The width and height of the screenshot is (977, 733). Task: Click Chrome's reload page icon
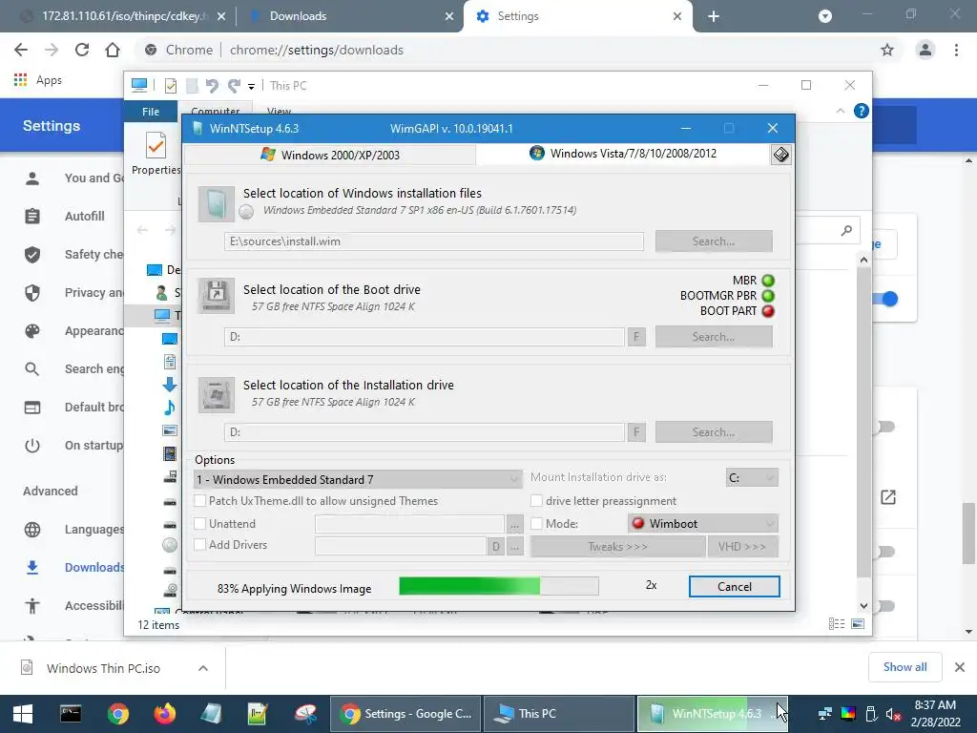coord(82,50)
